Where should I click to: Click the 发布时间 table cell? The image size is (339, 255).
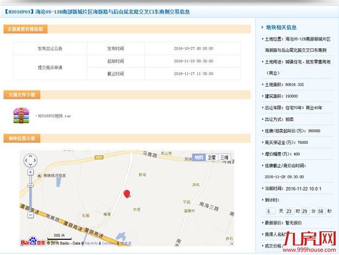[x=116, y=48]
